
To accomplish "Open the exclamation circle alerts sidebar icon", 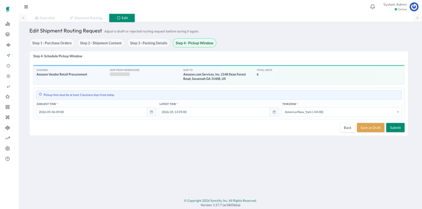I will (8, 66).
